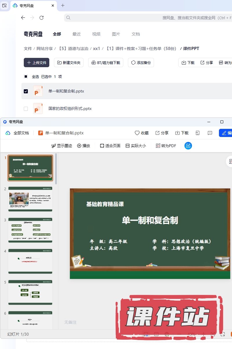This screenshot has width=232, height=349.
Task: Click the 上传文件 button
Action: point(37,63)
